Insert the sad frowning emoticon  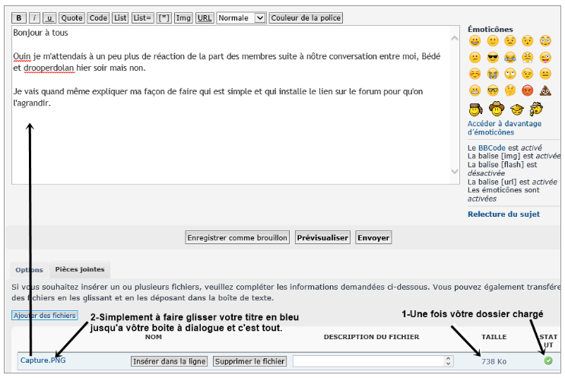click(x=510, y=41)
